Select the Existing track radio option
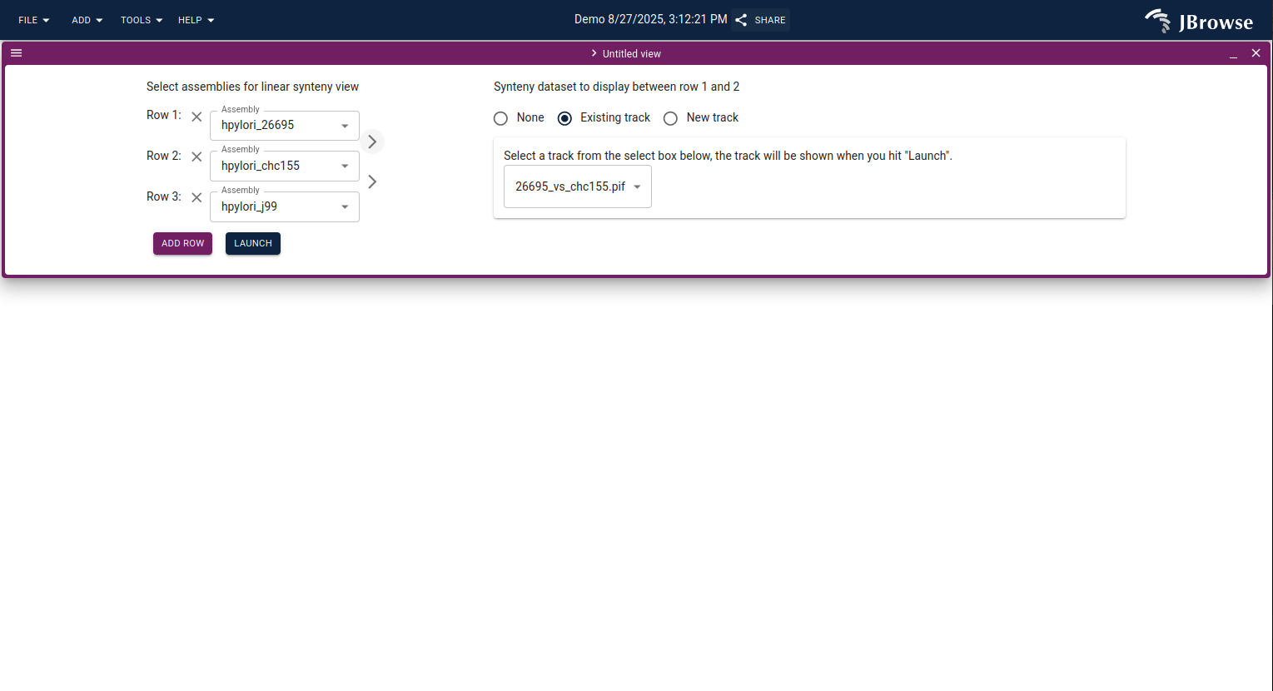This screenshot has width=1273, height=691. tap(564, 118)
